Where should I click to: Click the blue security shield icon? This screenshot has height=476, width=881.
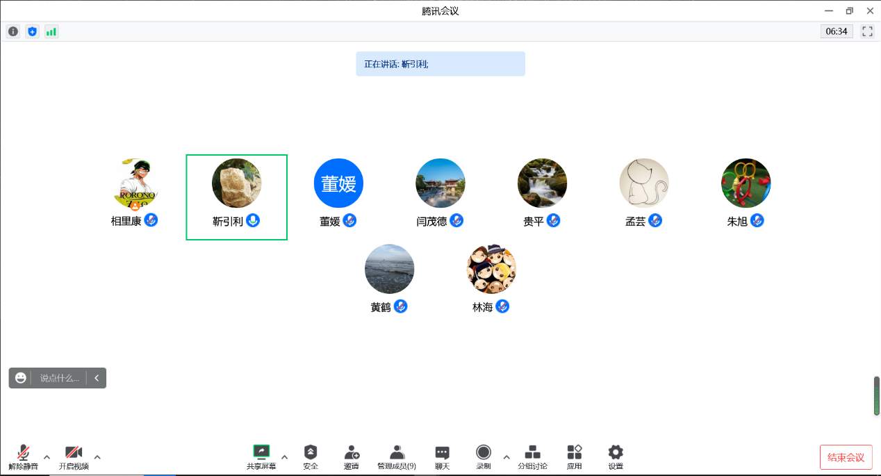pyautogui.click(x=32, y=31)
